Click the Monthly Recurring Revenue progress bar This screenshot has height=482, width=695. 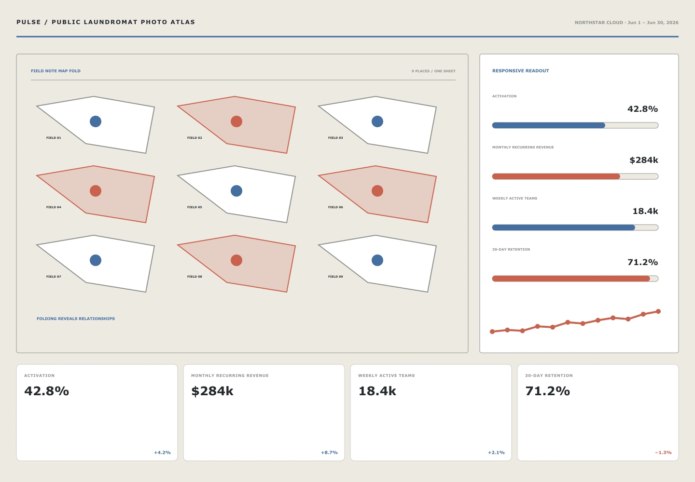(575, 176)
